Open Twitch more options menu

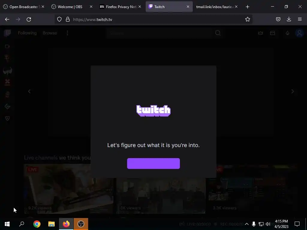pos(67,33)
